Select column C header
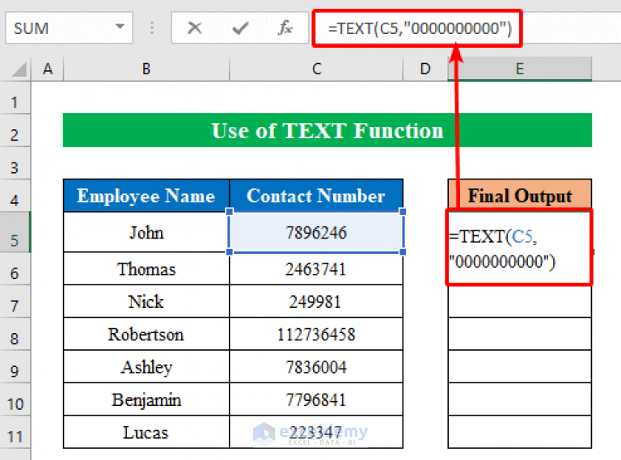 tap(316, 69)
